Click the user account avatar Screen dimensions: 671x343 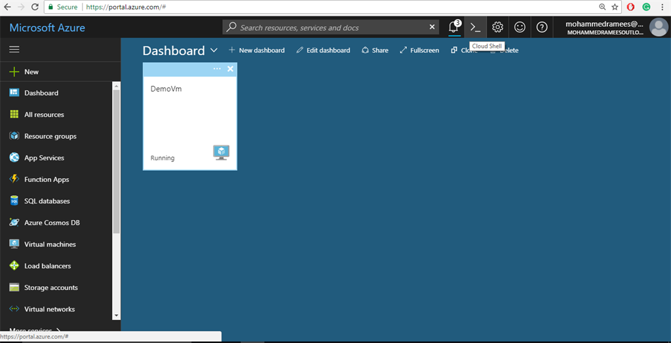click(x=659, y=27)
